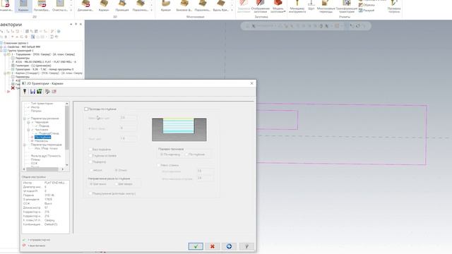
Task: Select the Насквозь page in dialog tree
Action: click(41, 141)
